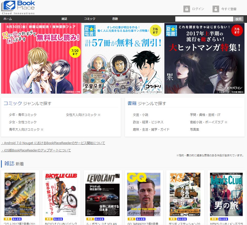Open iOS版BookPlaceReader update notice

click(36, 150)
